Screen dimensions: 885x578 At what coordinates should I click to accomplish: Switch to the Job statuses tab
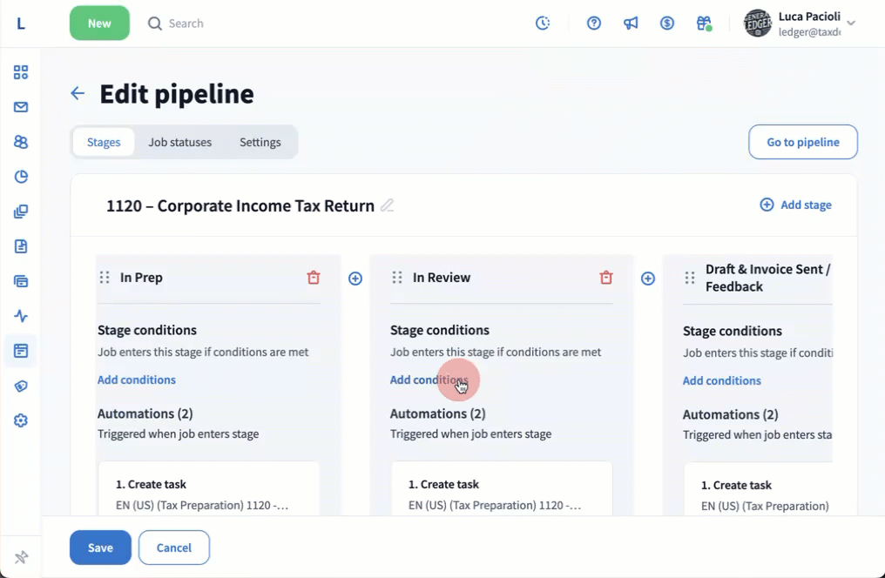[x=179, y=142]
